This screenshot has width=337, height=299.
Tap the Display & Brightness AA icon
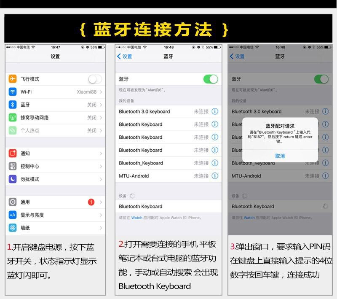(13, 215)
